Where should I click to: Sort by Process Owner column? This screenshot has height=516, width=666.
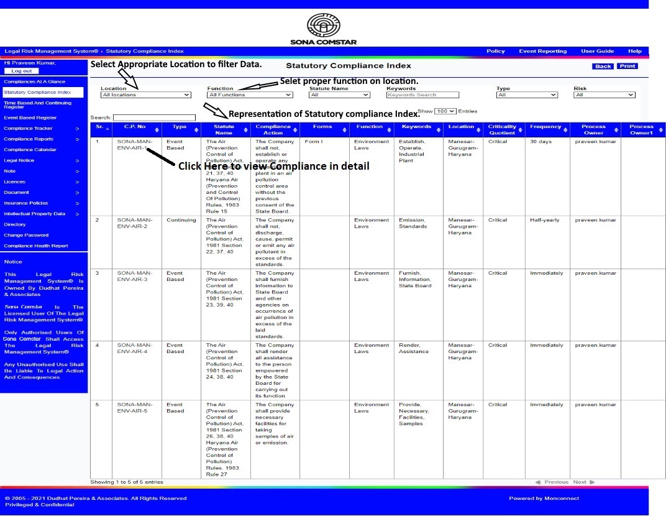[593, 129]
